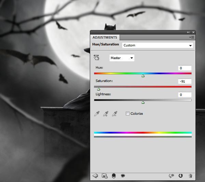
Task: Select the on-image targeted adjustment hand tool
Action: point(96,57)
